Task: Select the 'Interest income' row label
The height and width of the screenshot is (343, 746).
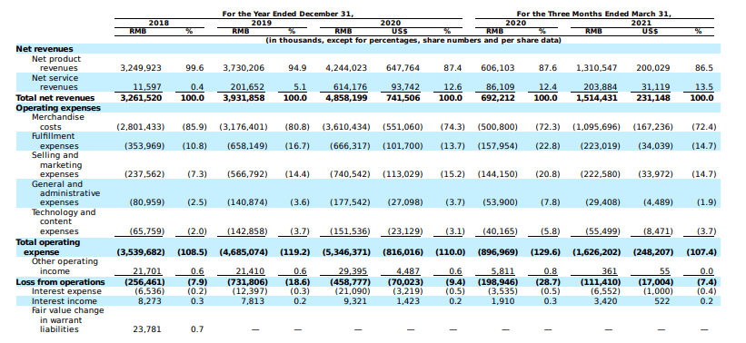Action: coord(65,301)
